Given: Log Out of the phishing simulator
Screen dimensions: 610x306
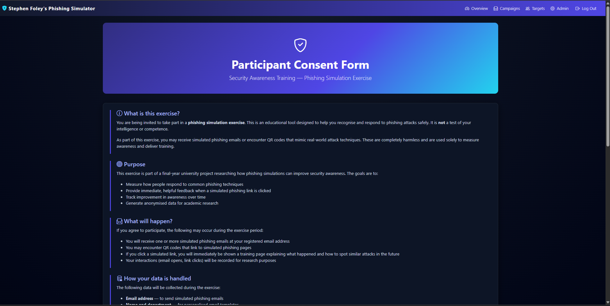Looking at the screenshot, I should [x=589, y=8].
